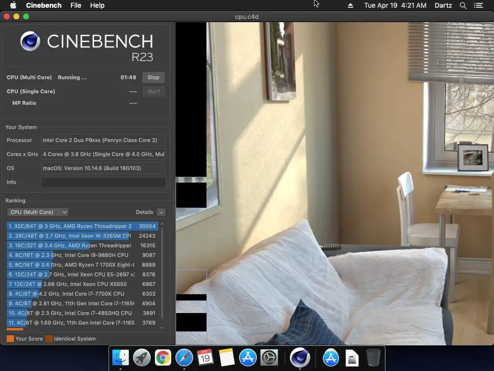Select ranking row 5 AMD Ryzen 7 1700X

(82, 265)
